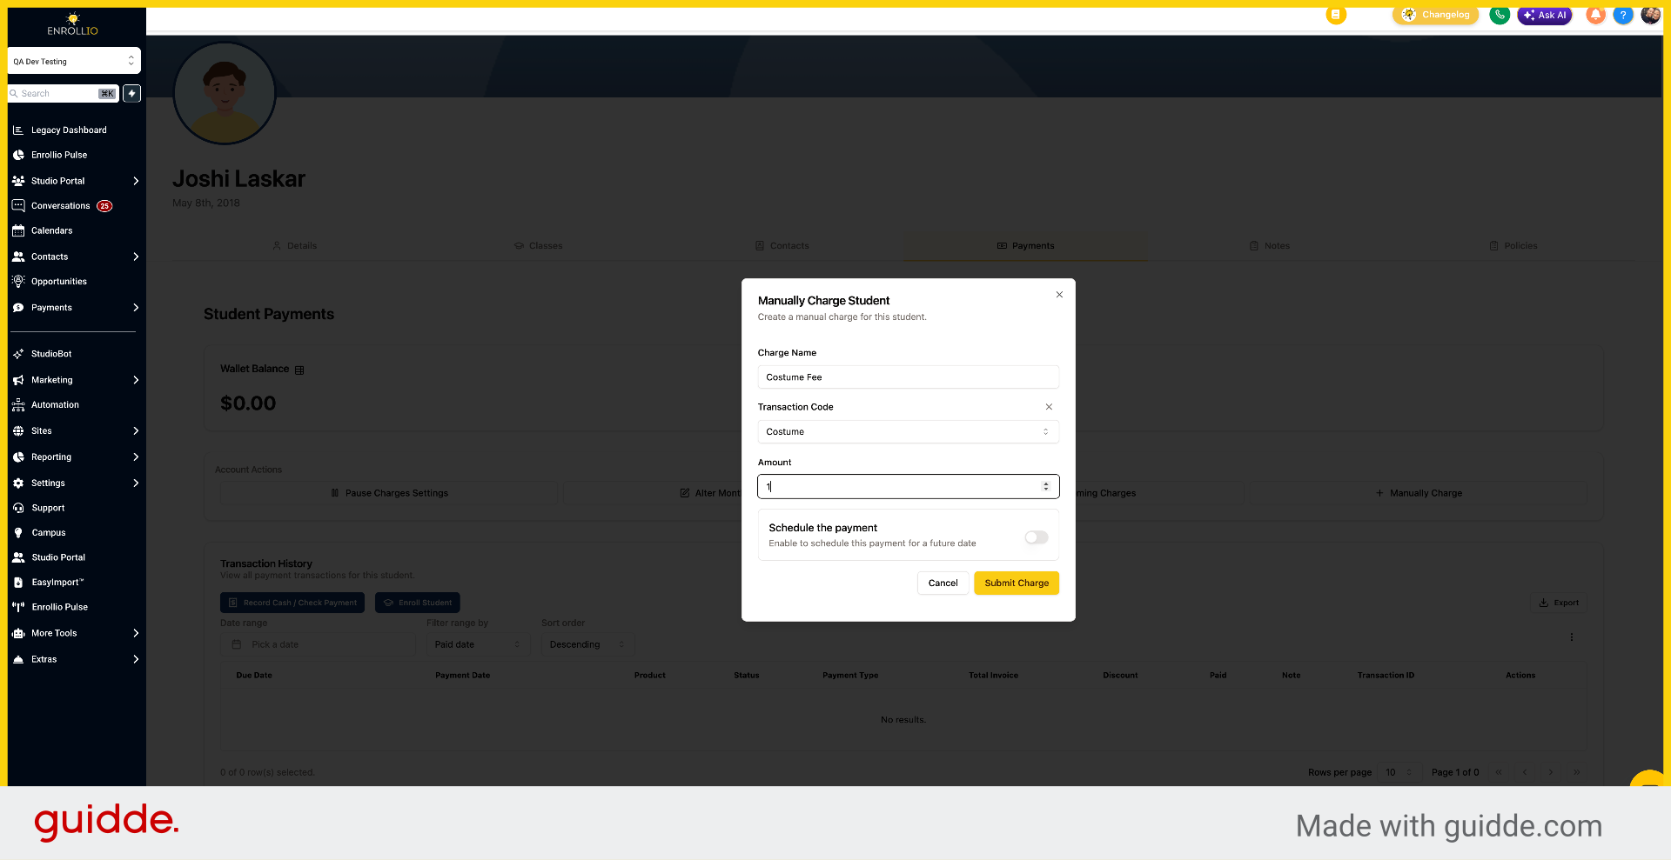Switch to the Classes tab
Viewport: 1671px width, 860px height.
pyautogui.click(x=538, y=246)
